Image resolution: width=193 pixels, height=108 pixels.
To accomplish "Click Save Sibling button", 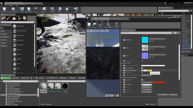I will (x=163, y=95).
